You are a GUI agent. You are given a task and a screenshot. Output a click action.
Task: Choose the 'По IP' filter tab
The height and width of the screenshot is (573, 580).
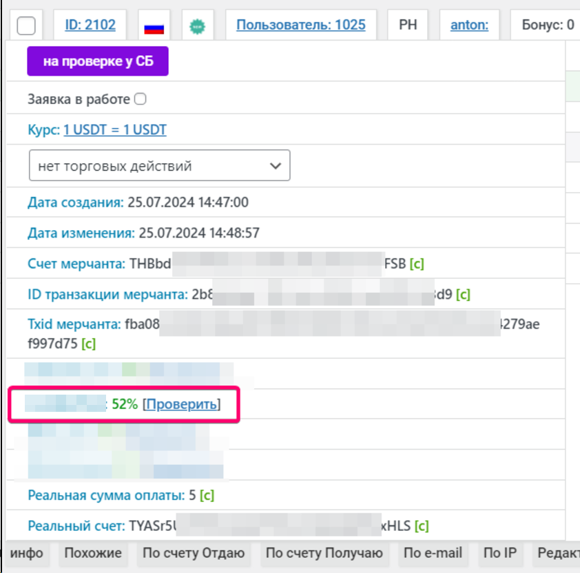coord(499,552)
